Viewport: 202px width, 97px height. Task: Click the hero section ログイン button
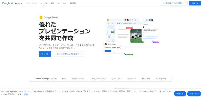45,54
